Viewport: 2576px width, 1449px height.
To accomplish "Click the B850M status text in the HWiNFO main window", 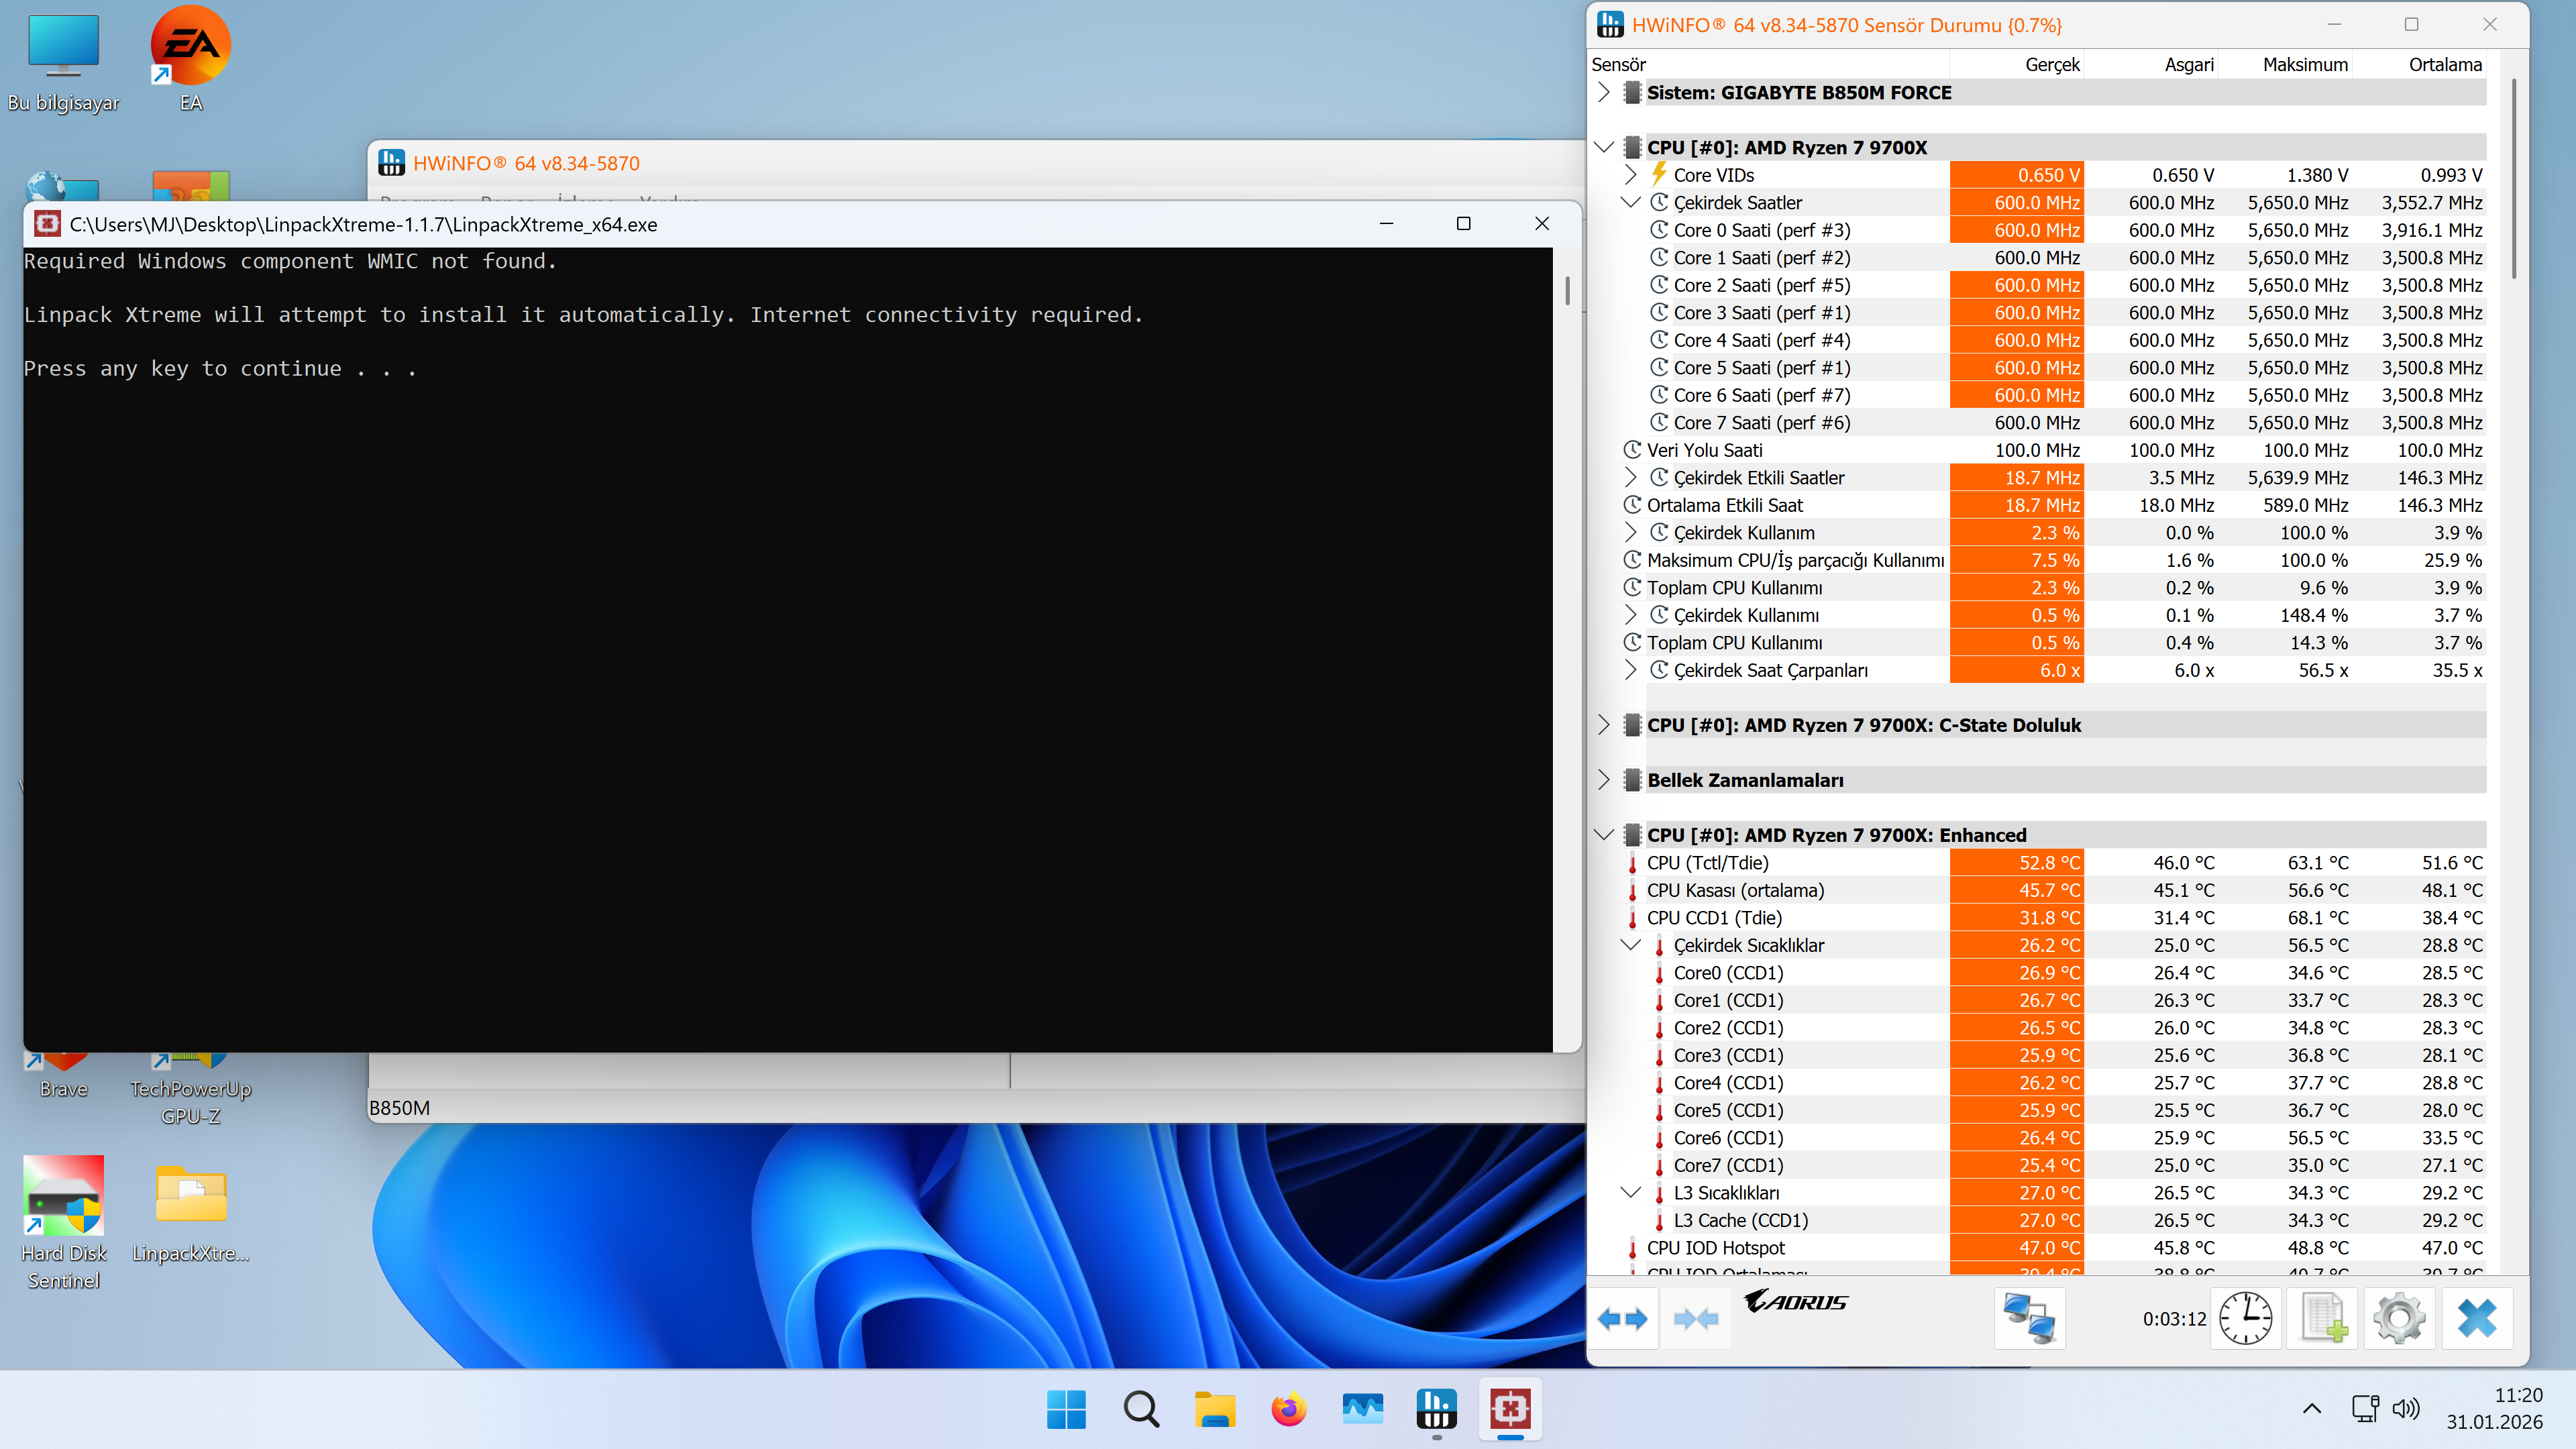I will 400,1108.
